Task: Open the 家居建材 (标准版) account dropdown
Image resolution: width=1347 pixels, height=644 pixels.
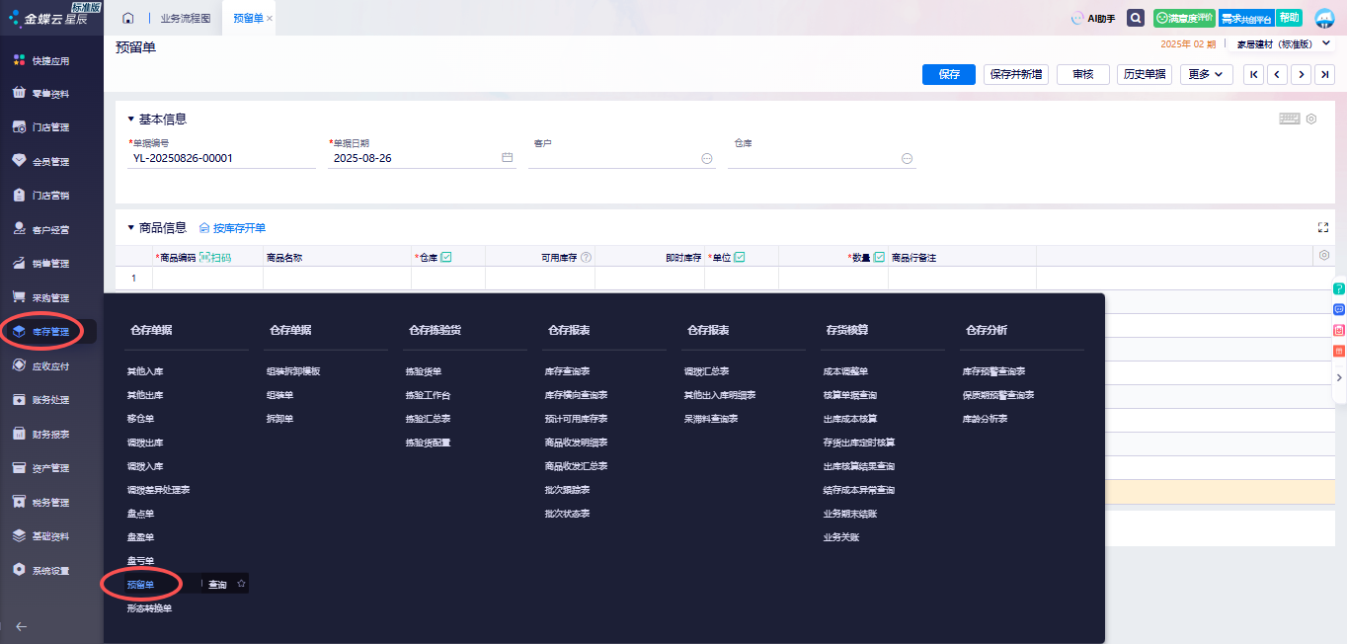Action: [x=1327, y=44]
